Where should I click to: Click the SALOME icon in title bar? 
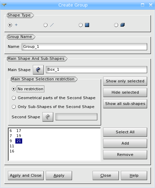pos(4,5)
